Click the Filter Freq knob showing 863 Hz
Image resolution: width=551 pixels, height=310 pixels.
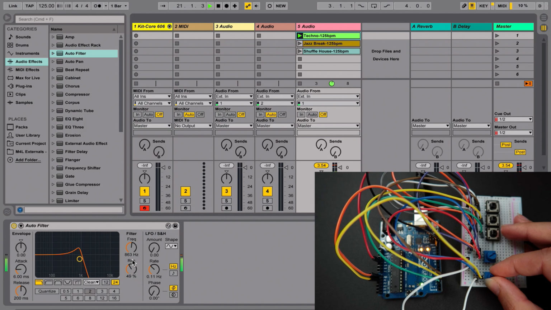[x=131, y=246]
